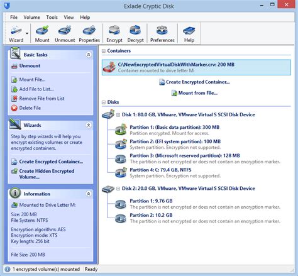Screen dimensions: 298x276
Task: Collapse the Basic Tasks panel
Action: point(89,55)
